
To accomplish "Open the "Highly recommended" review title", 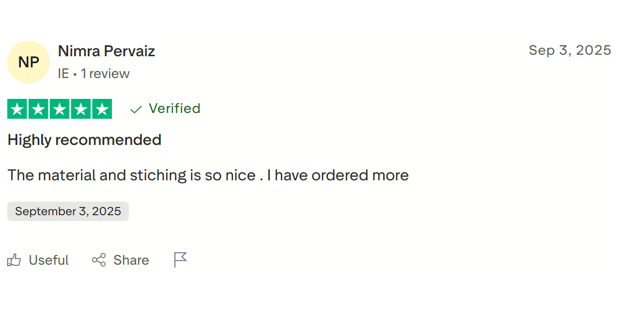I will (84, 140).
